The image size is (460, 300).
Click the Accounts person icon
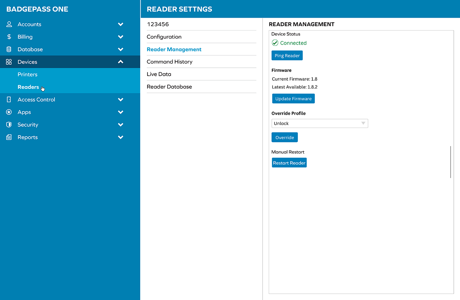click(x=9, y=24)
